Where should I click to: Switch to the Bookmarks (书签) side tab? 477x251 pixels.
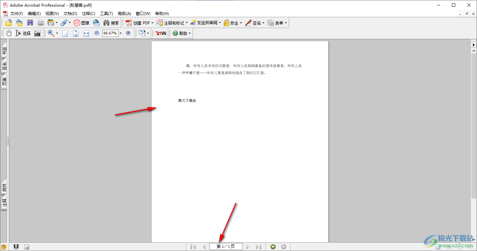point(4,50)
